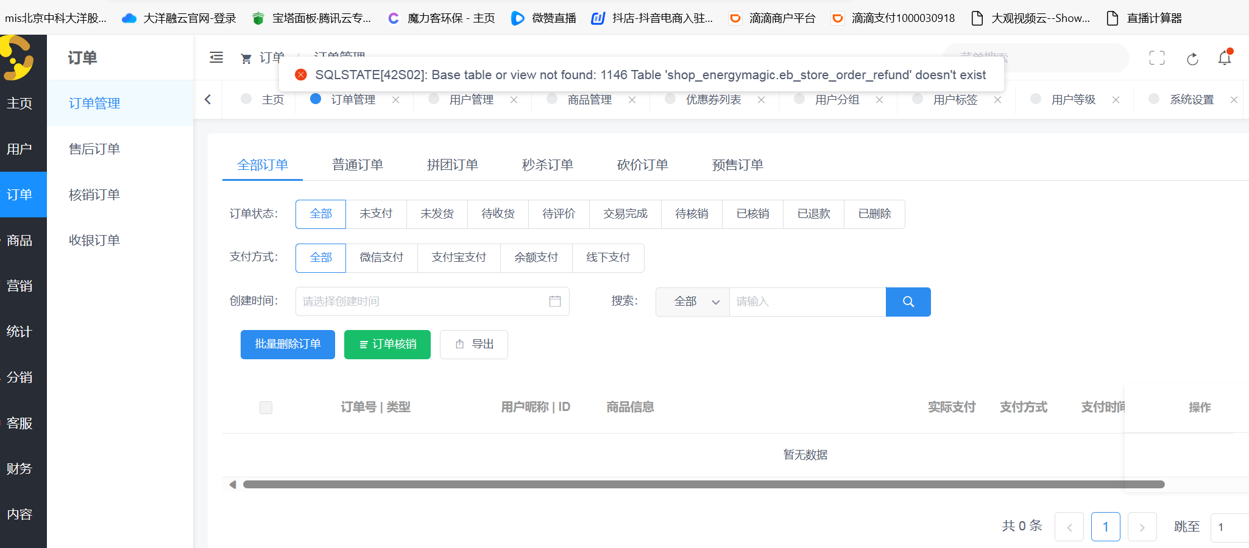This screenshot has width=1249, height=548.
Task: Click the horizontal table scrollbar
Action: pos(704,485)
